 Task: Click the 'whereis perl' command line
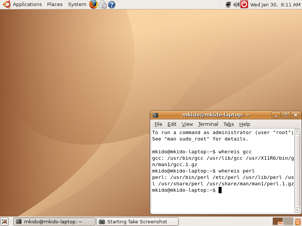[203, 171]
